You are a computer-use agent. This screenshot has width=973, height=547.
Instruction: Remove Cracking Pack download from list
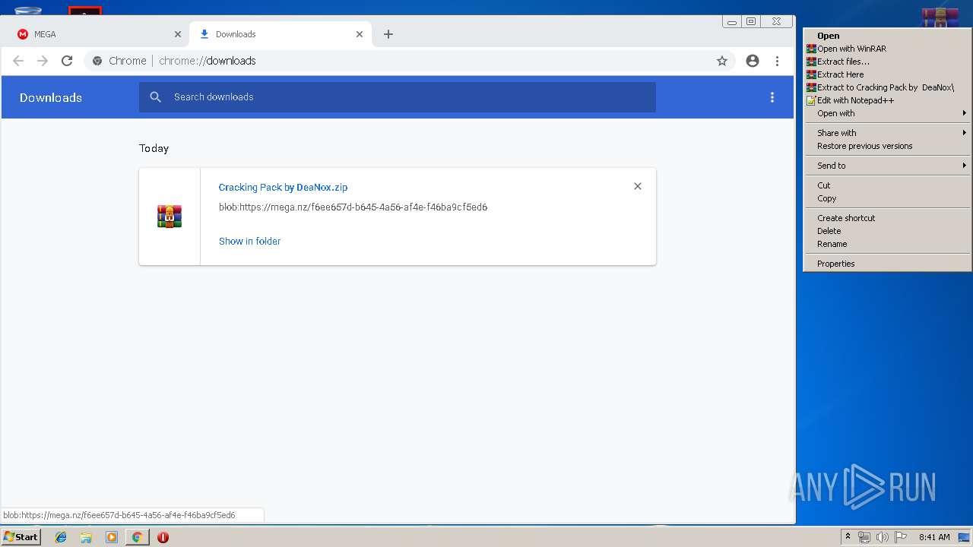coord(638,186)
